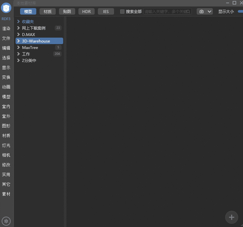Open the dropdown arrow beside the camera

pos(209,11)
